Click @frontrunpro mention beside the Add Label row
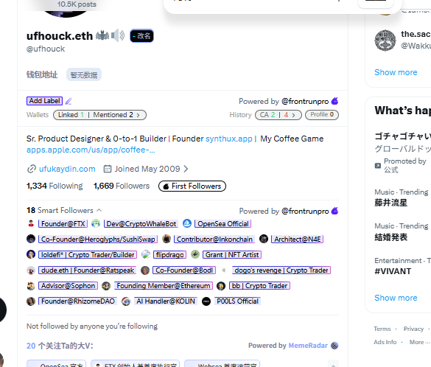 (305, 102)
